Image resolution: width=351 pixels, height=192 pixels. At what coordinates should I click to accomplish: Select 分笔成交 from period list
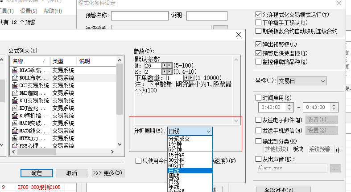coord(190,139)
